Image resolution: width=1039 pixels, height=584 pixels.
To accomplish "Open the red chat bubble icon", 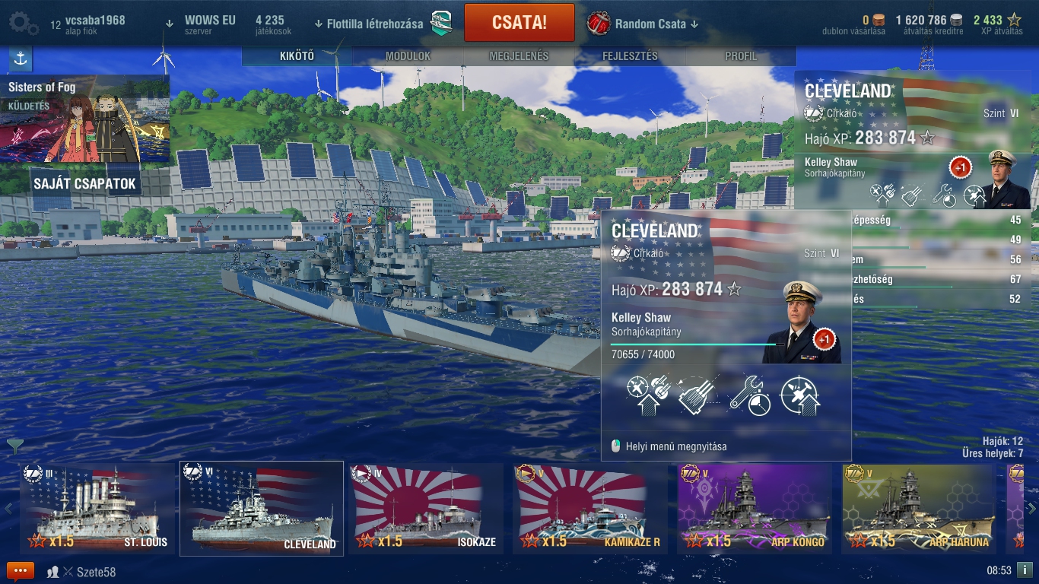I will [20, 570].
